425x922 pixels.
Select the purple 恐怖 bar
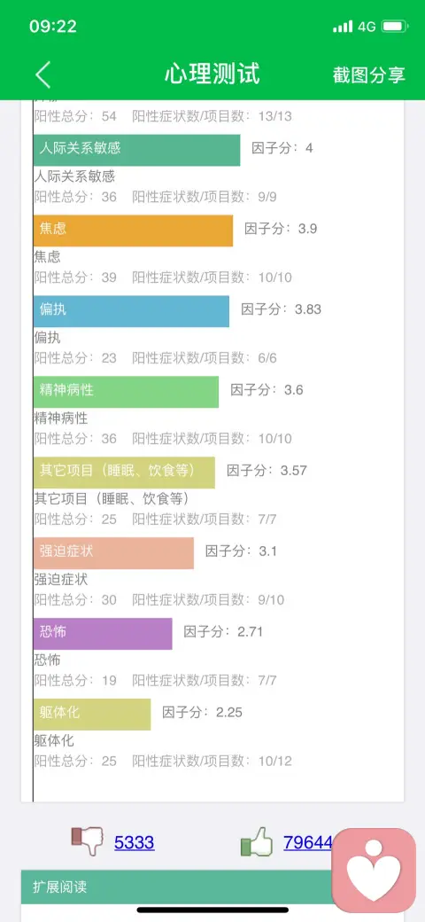pos(103,633)
